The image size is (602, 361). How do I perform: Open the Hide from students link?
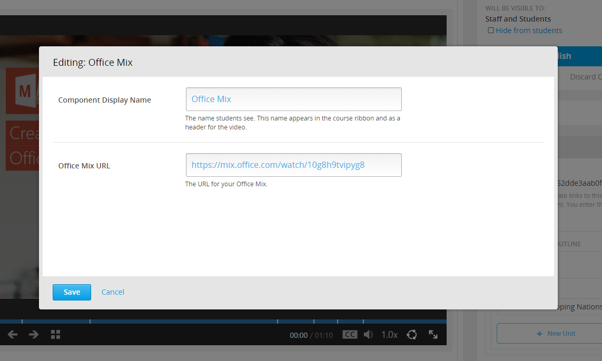pyautogui.click(x=529, y=31)
